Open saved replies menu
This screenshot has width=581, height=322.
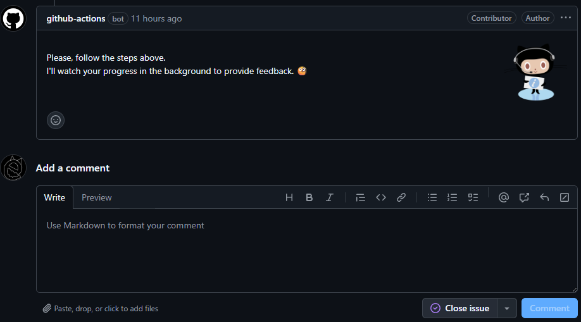tap(544, 197)
